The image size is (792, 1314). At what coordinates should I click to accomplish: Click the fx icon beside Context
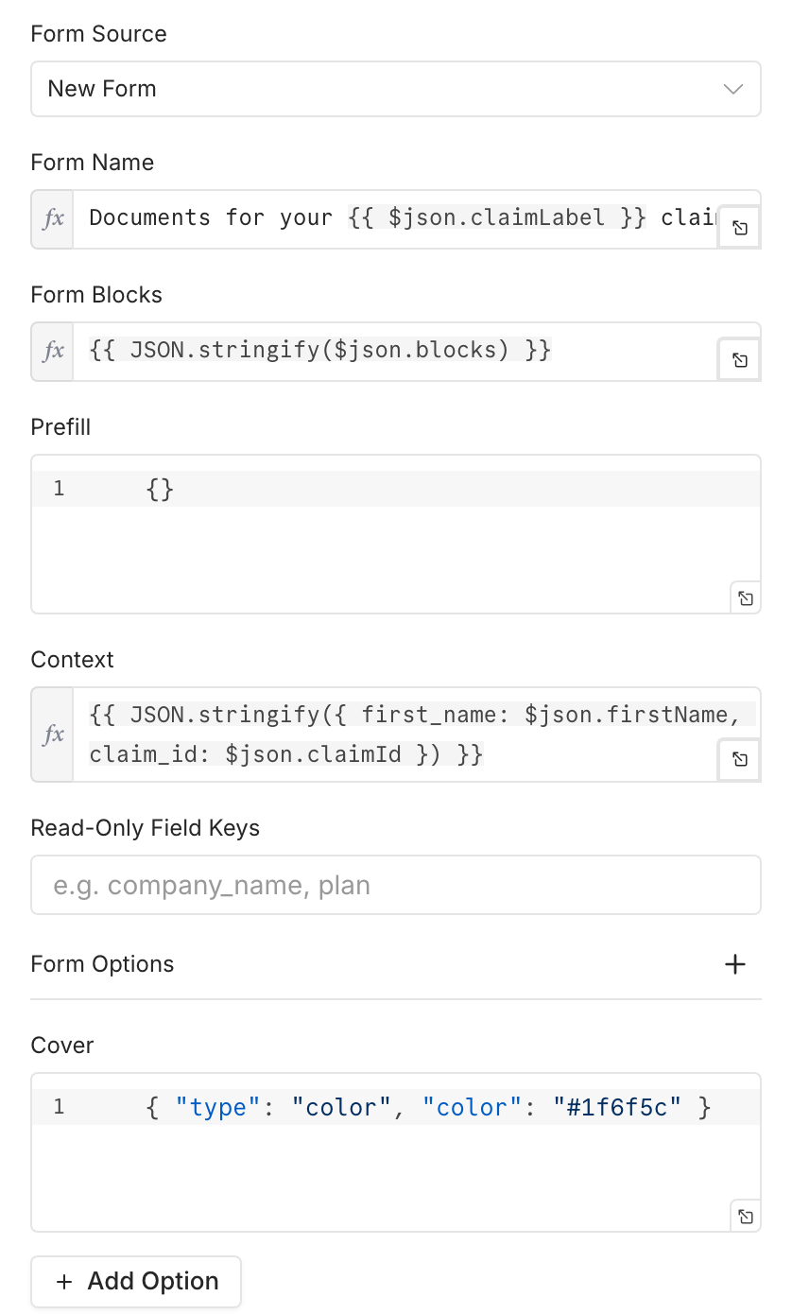point(53,735)
